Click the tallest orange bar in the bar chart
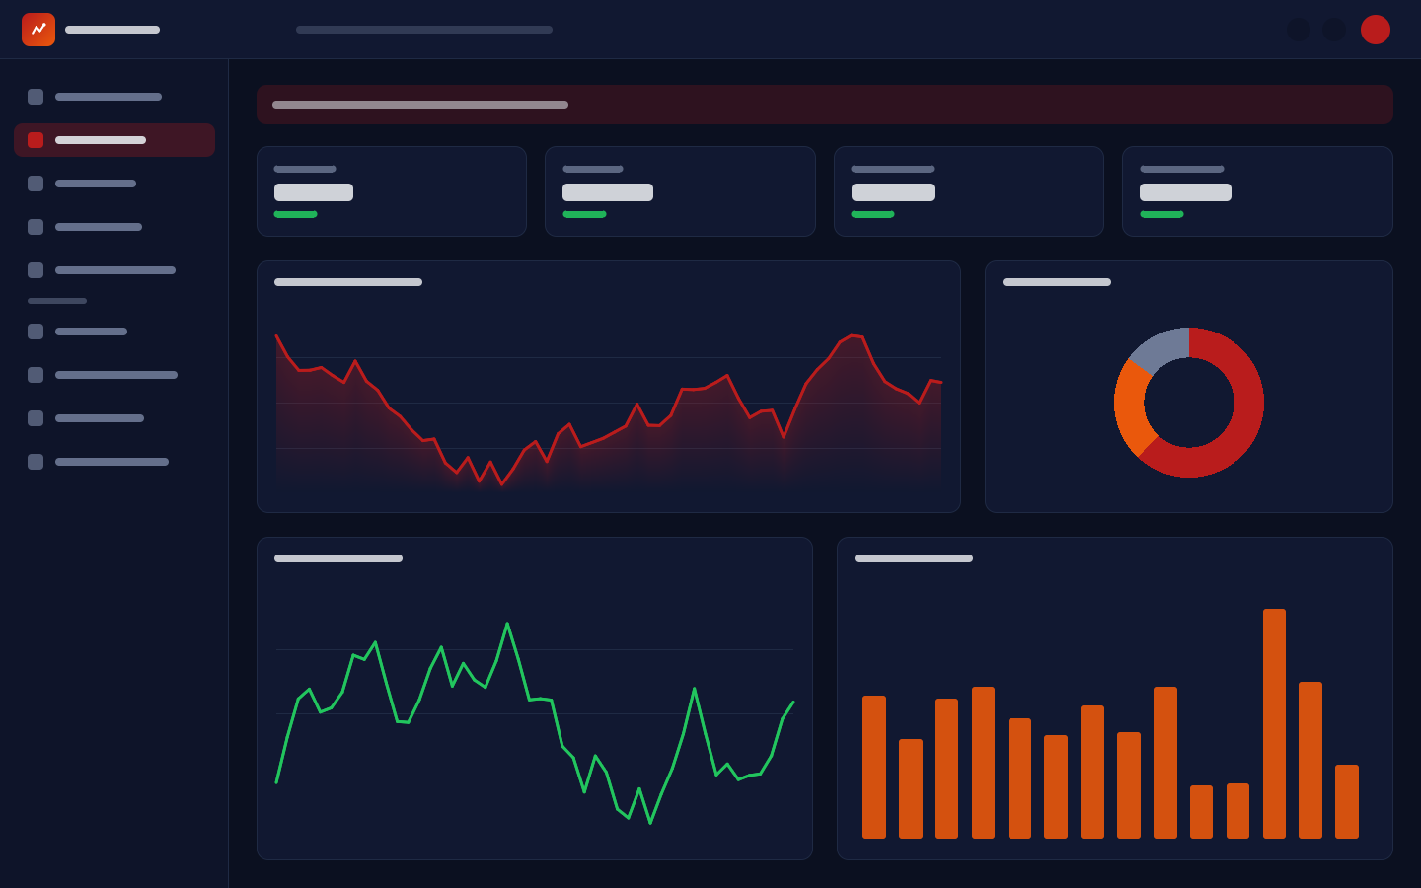 point(1274,723)
